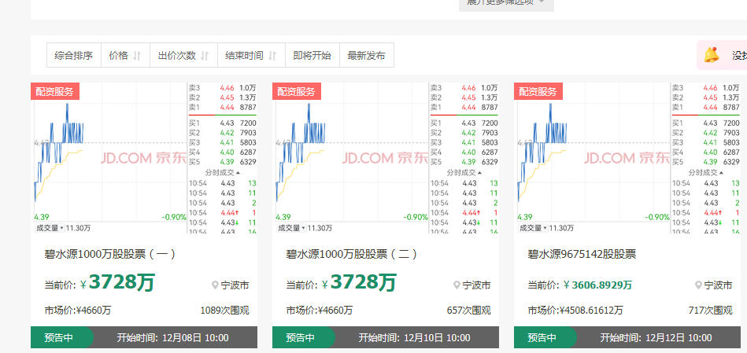This screenshot has height=353, width=747.
Task: Show 即将开始 auctions
Action: (312, 55)
